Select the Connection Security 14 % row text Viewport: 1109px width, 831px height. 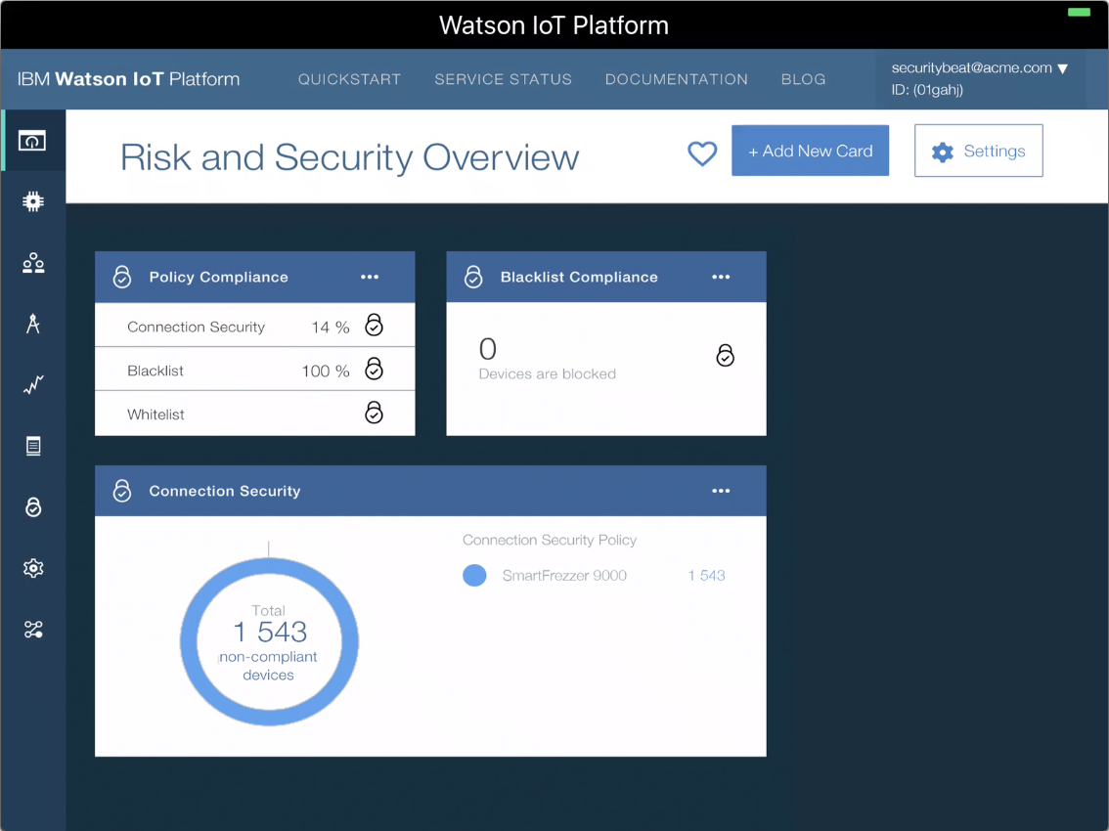pos(239,327)
